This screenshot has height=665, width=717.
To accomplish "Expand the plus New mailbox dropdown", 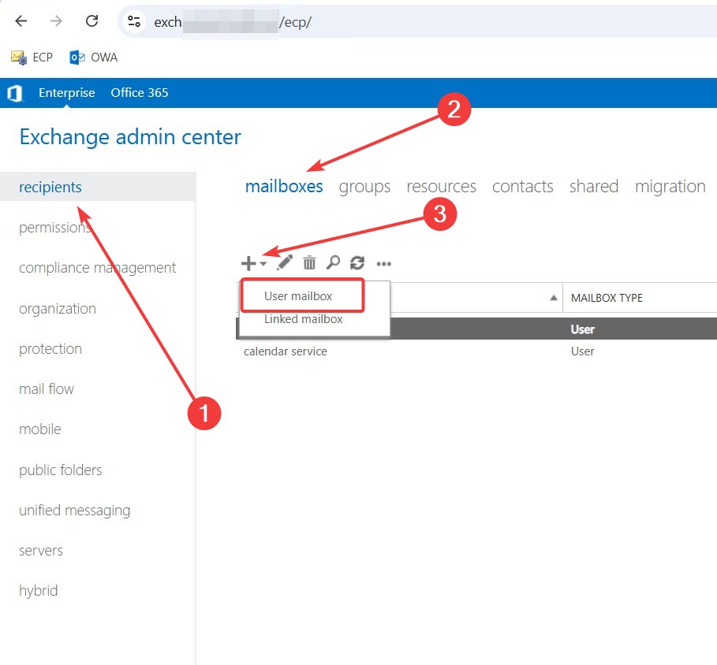I will [253, 263].
